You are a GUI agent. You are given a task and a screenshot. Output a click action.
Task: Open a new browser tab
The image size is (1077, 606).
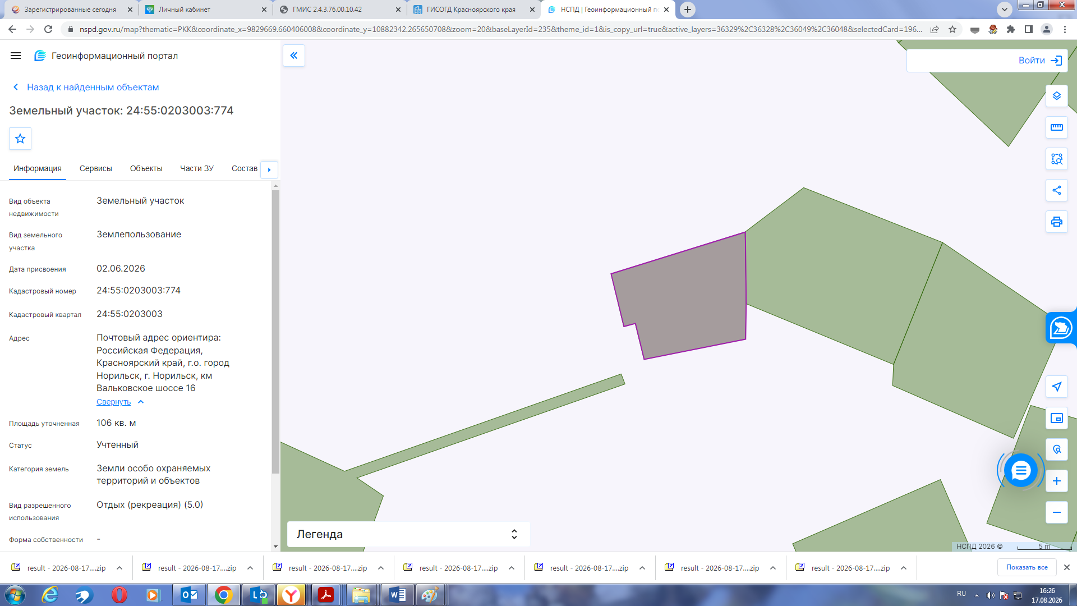(688, 10)
